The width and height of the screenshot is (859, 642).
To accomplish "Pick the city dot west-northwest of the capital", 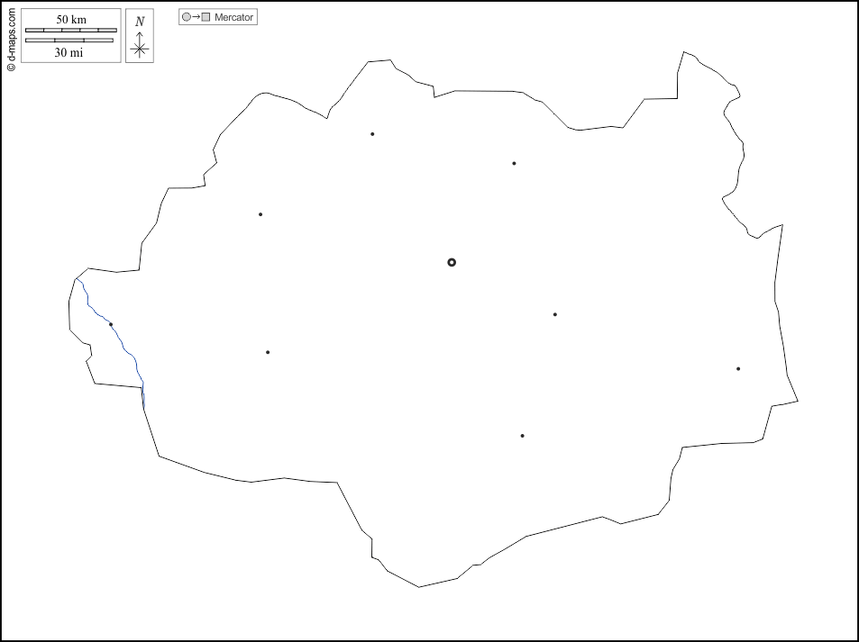I will click(x=260, y=214).
